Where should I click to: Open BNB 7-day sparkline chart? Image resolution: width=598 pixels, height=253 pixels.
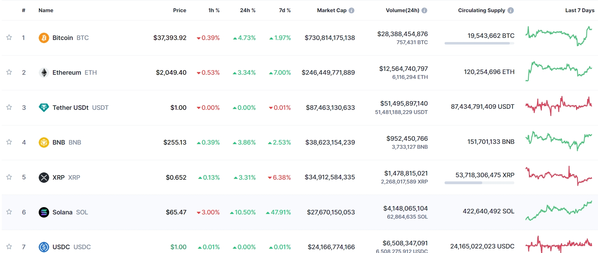559,141
